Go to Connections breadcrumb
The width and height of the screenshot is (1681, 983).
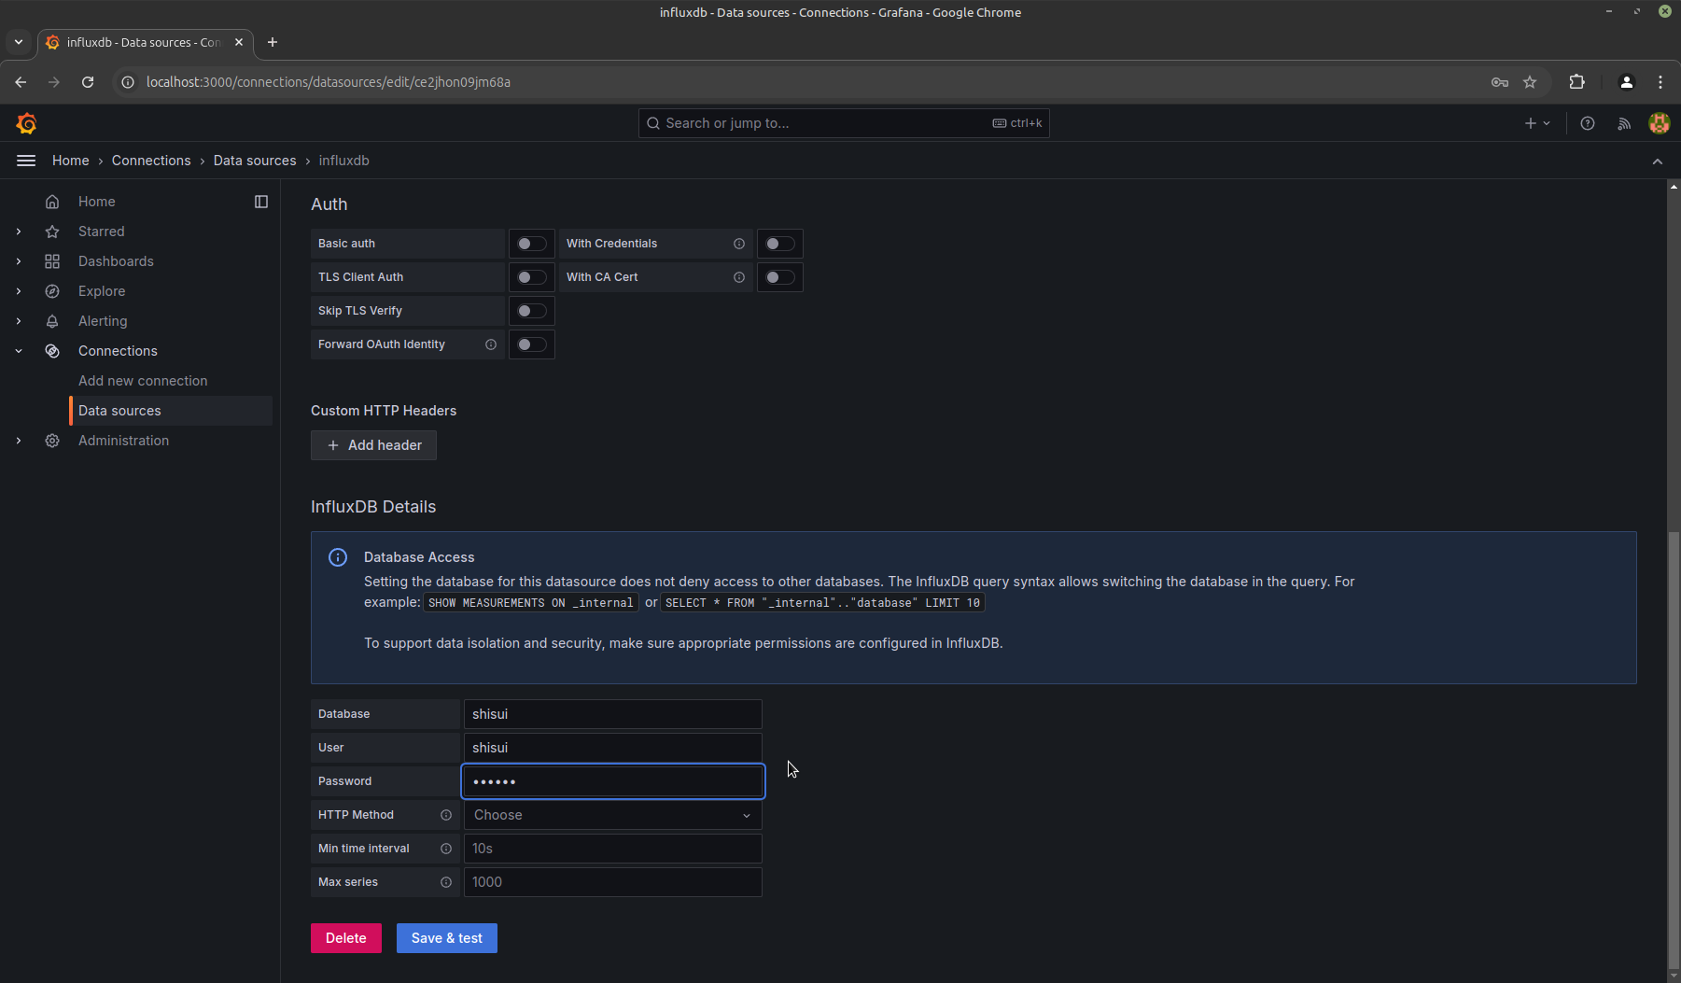point(151,161)
